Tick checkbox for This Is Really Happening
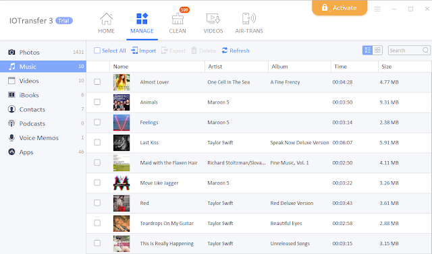Image resolution: width=432 pixels, height=254 pixels. (x=97, y=243)
